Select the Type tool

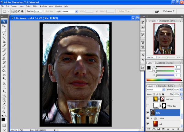point(4,87)
